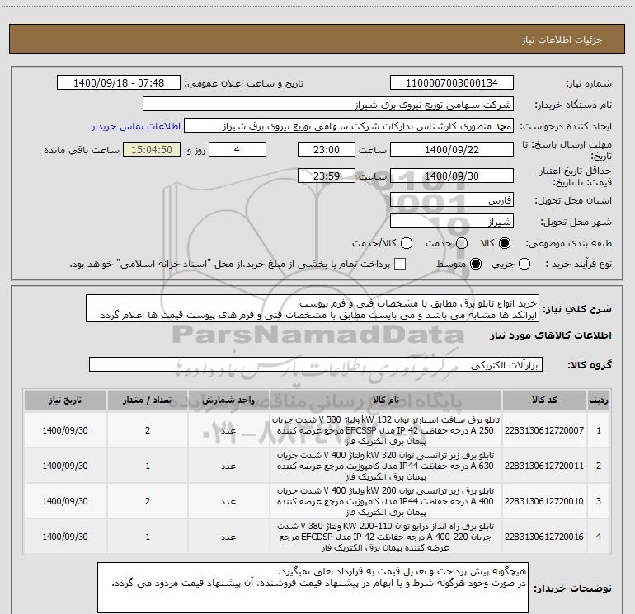
Task: Click the delivery city field شیراز
Action: pyautogui.click(x=452, y=221)
